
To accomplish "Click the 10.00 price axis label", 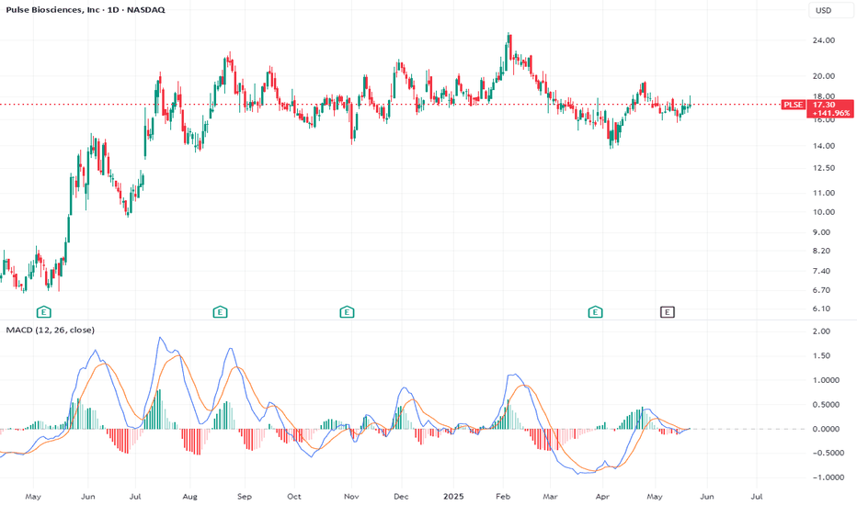I will [824, 212].
